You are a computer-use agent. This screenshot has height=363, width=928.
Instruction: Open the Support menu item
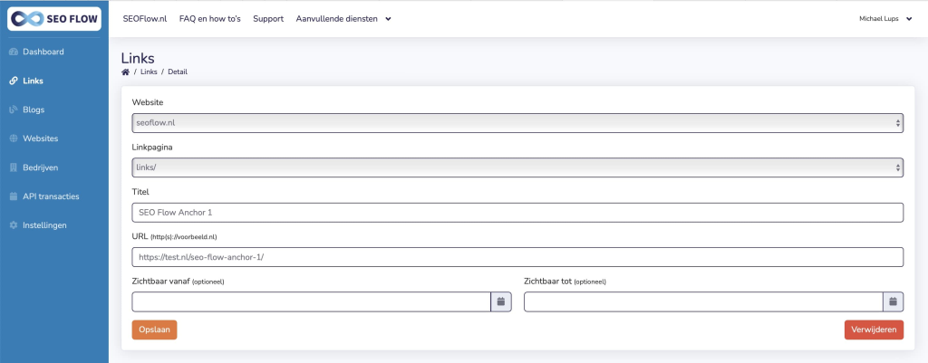point(268,19)
